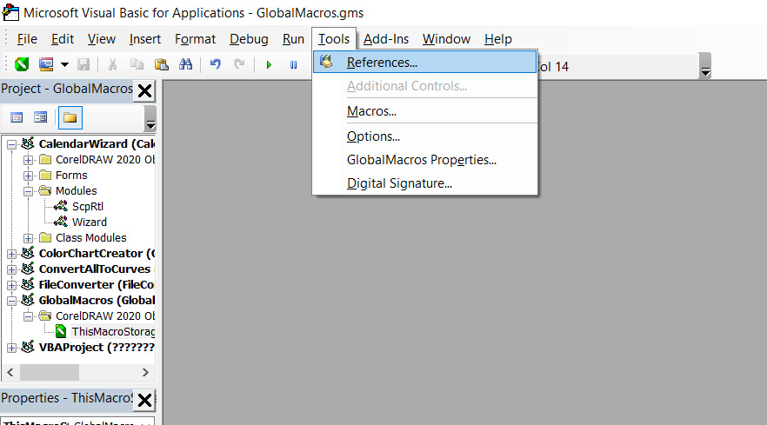Click the Undo arrow icon

[216, 64]
